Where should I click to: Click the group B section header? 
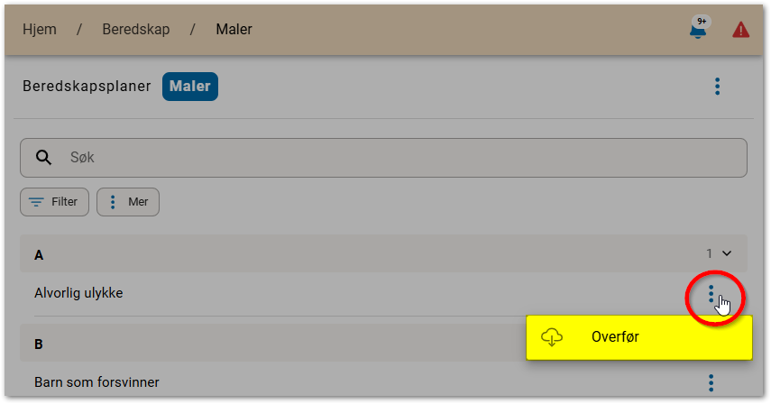pos(271,344)
